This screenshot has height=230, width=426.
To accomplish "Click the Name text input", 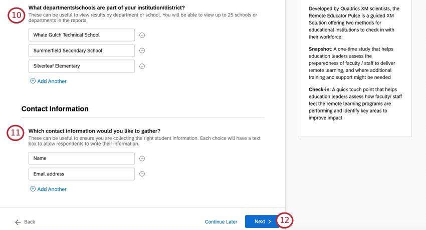I will (82, 158).
